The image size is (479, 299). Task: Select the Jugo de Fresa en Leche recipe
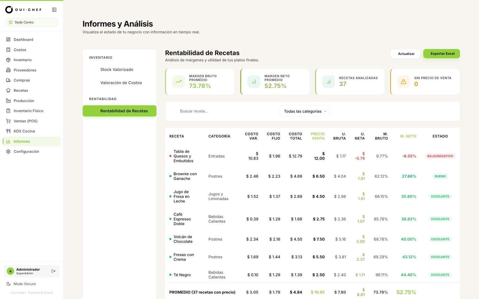click(181, 196)
